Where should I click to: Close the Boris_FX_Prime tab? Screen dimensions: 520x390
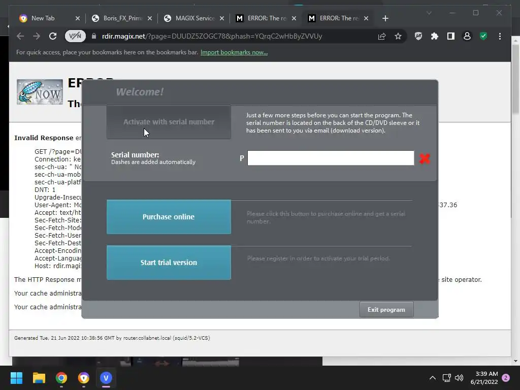point(150,18)
